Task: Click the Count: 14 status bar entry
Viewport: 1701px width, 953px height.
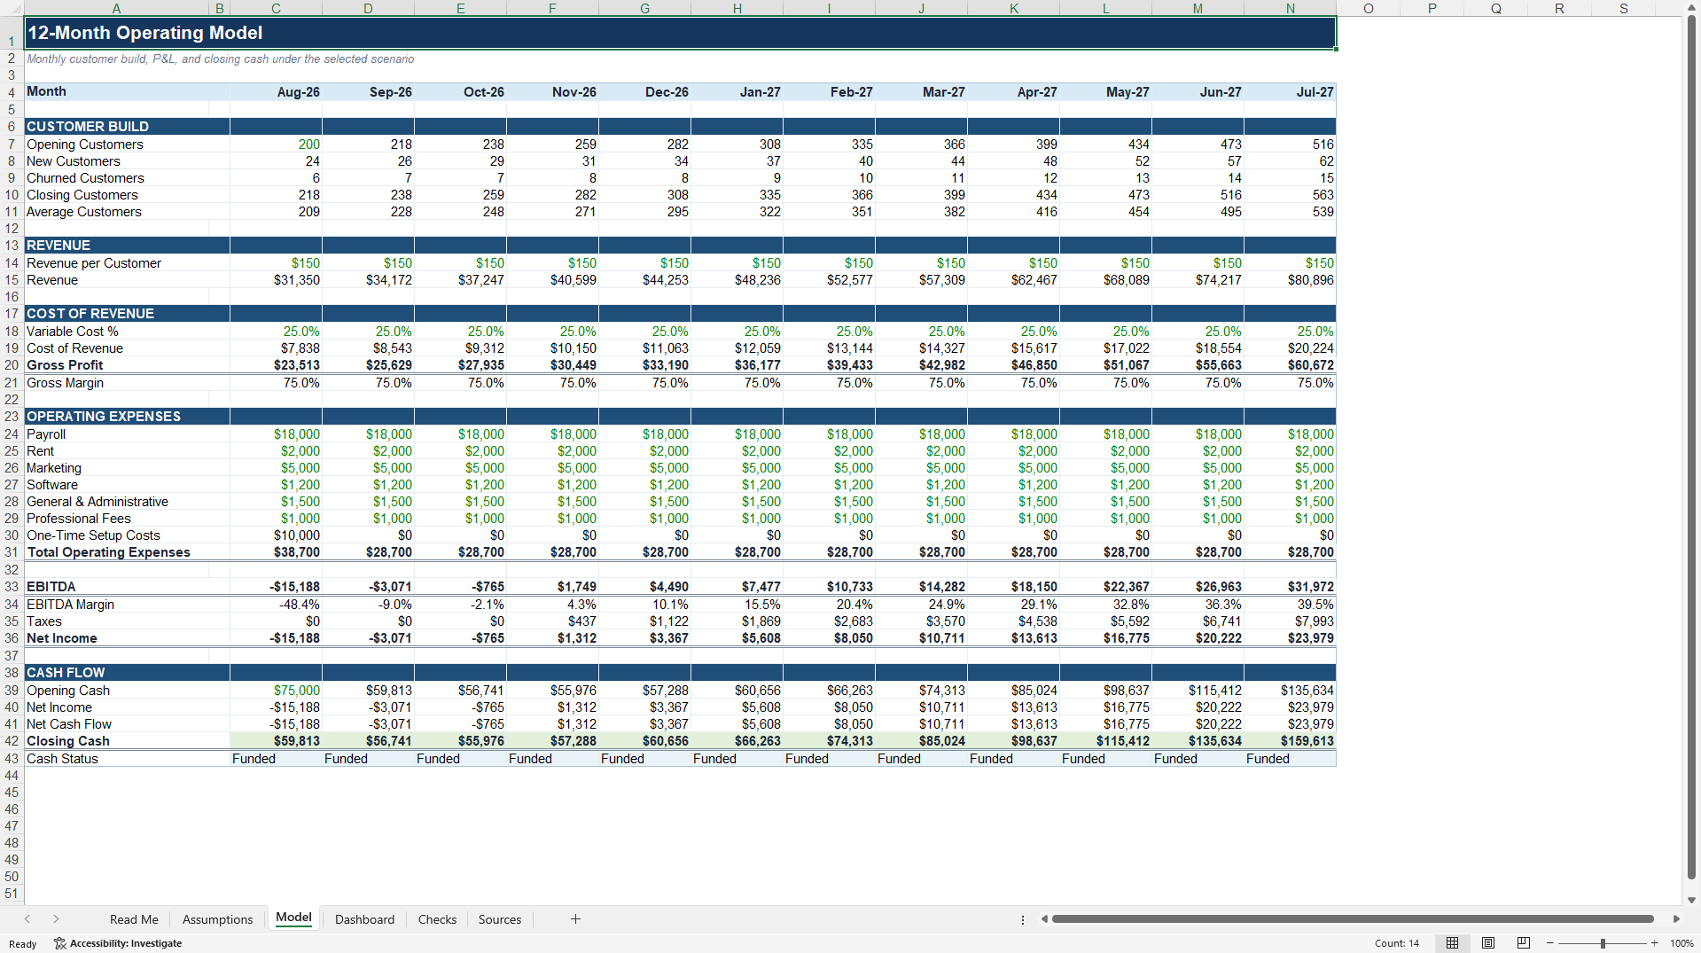Action: pos(1397,943)
